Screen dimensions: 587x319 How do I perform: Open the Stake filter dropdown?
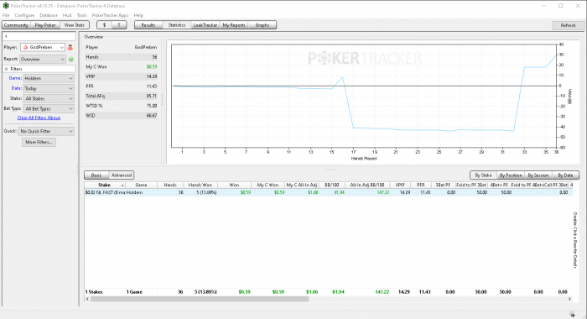49,98
